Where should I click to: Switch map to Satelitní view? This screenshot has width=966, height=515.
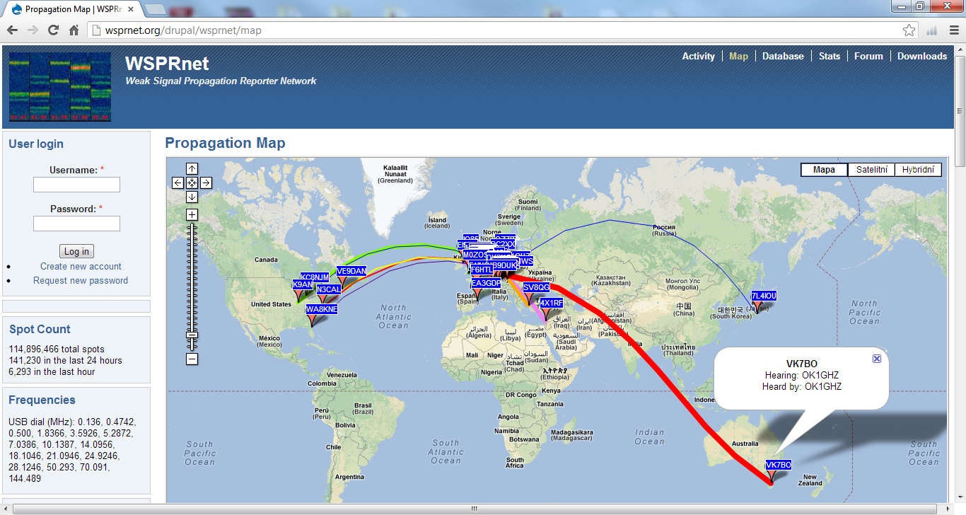(x=871, y=170)
